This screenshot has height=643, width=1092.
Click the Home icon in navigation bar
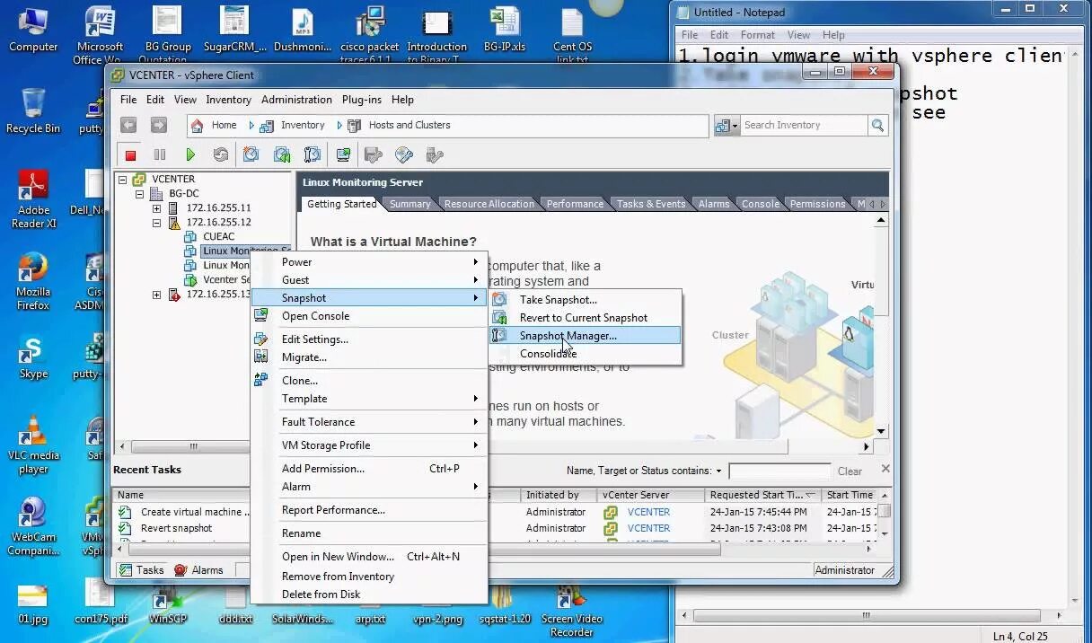198,125
